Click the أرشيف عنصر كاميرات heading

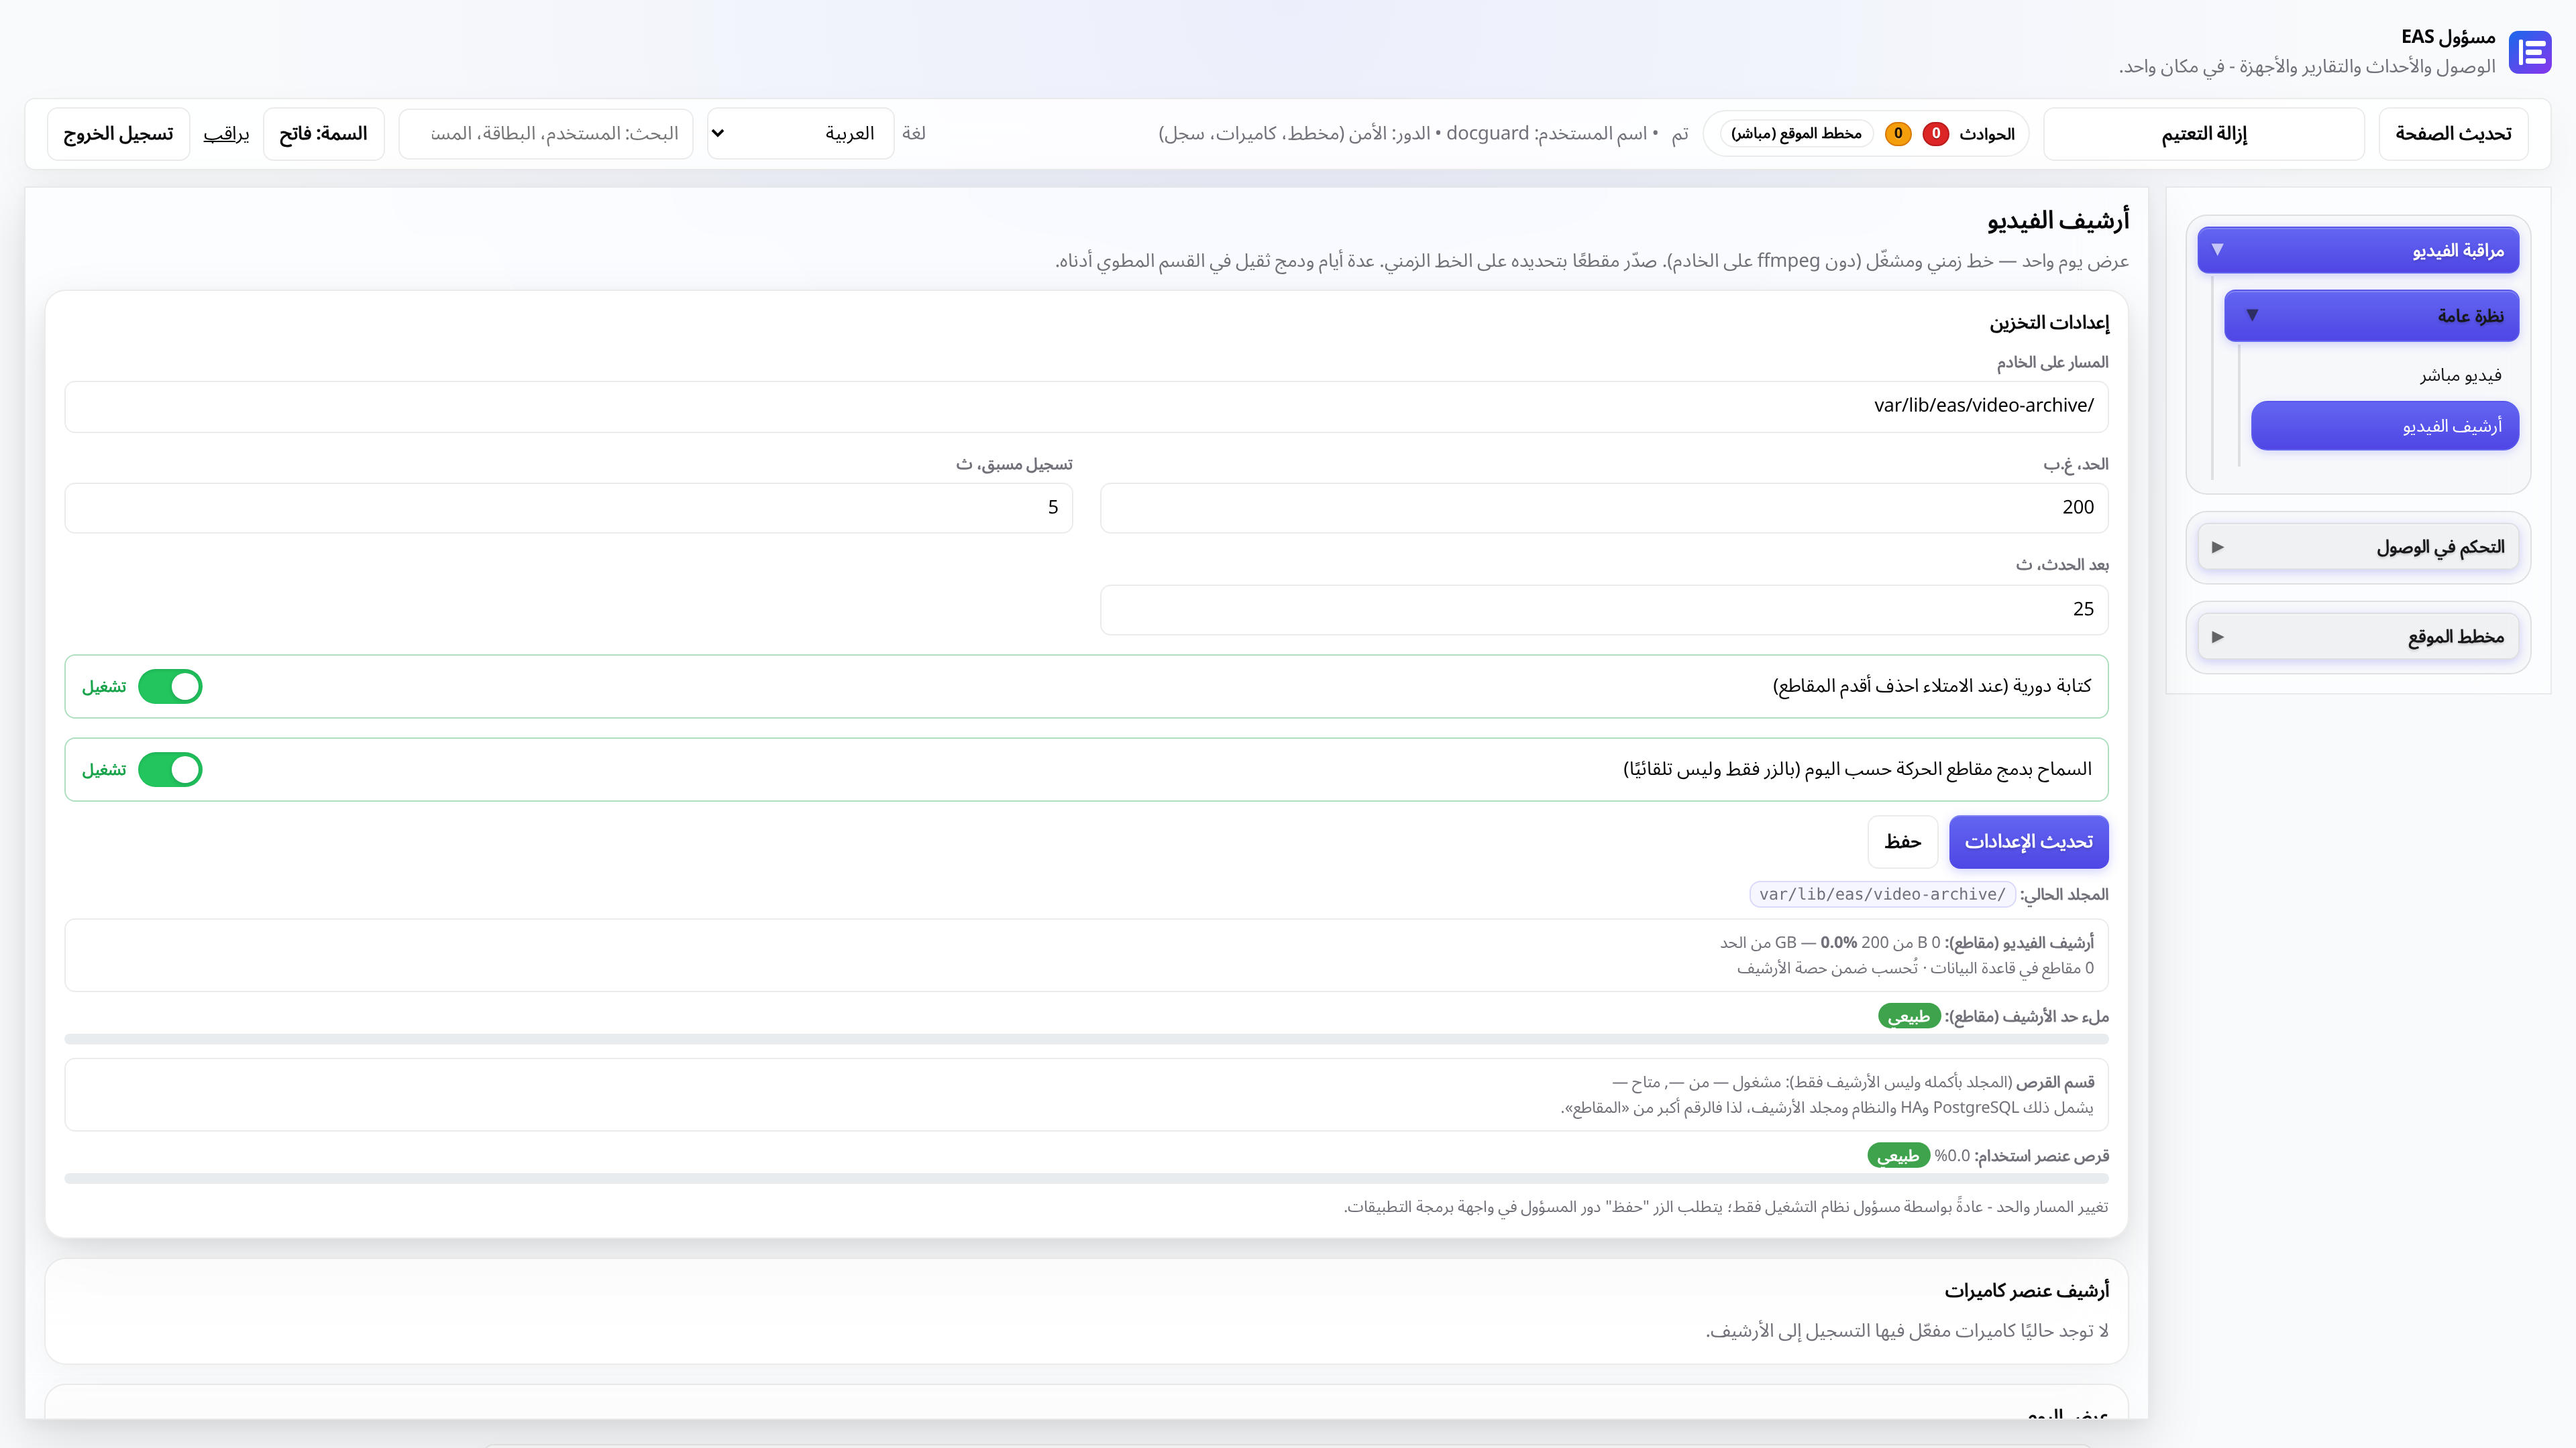pyautogui.click(x=2026, y=1290)
